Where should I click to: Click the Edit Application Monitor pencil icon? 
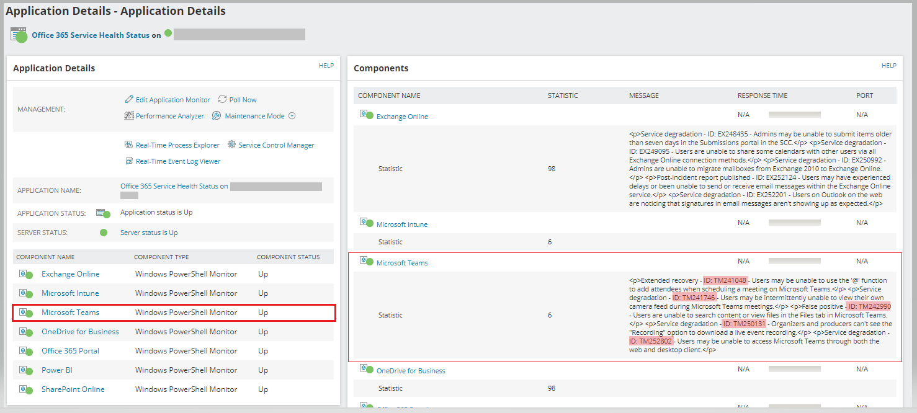pyautogui.click(x=129, y=99)
